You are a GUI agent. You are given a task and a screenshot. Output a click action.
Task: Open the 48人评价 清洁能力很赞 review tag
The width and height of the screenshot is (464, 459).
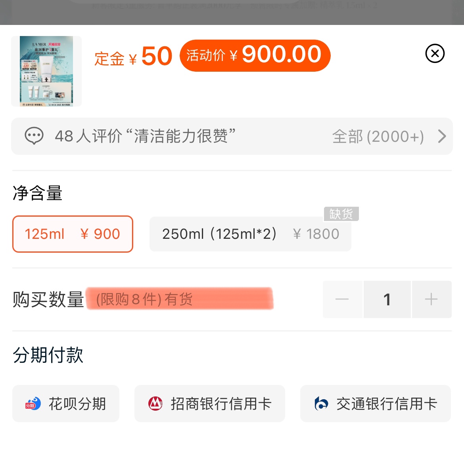tap(145, 136)
